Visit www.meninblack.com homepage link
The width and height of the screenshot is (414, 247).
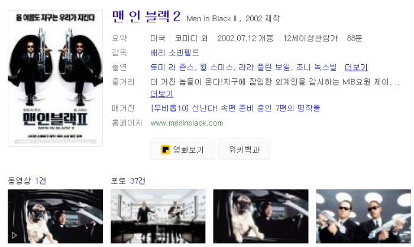tap(187, 123)
